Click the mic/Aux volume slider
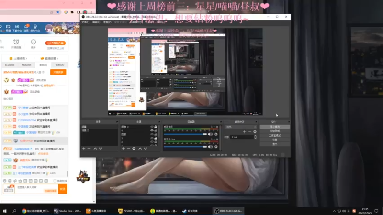Screen dimensions: 383x215 tap(185, 147)
